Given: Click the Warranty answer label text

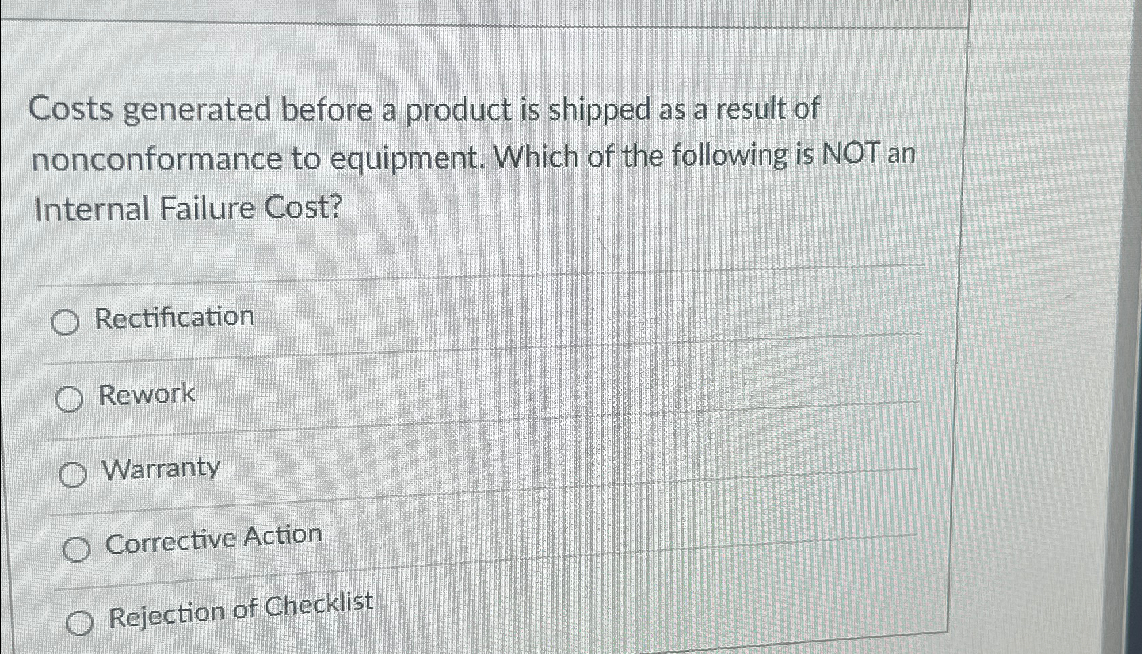Looking at the screenshot, I should click(161, 469).
